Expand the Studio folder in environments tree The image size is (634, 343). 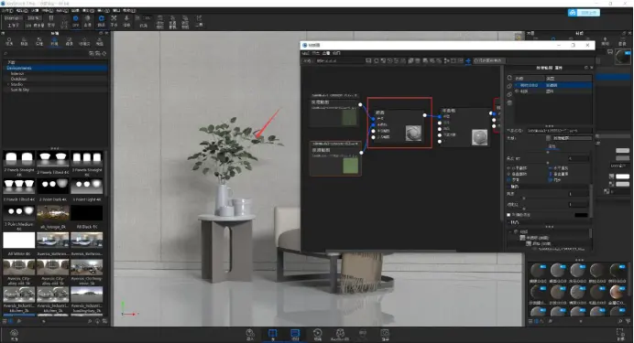coord(8,84)
